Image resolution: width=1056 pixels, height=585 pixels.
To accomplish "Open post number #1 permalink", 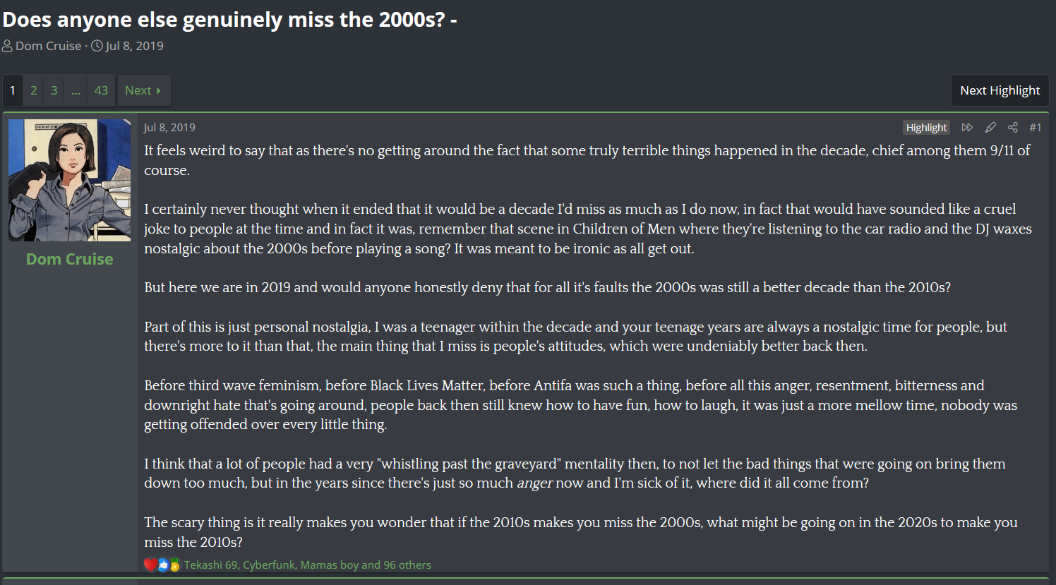I will (x=1035, y=127).
